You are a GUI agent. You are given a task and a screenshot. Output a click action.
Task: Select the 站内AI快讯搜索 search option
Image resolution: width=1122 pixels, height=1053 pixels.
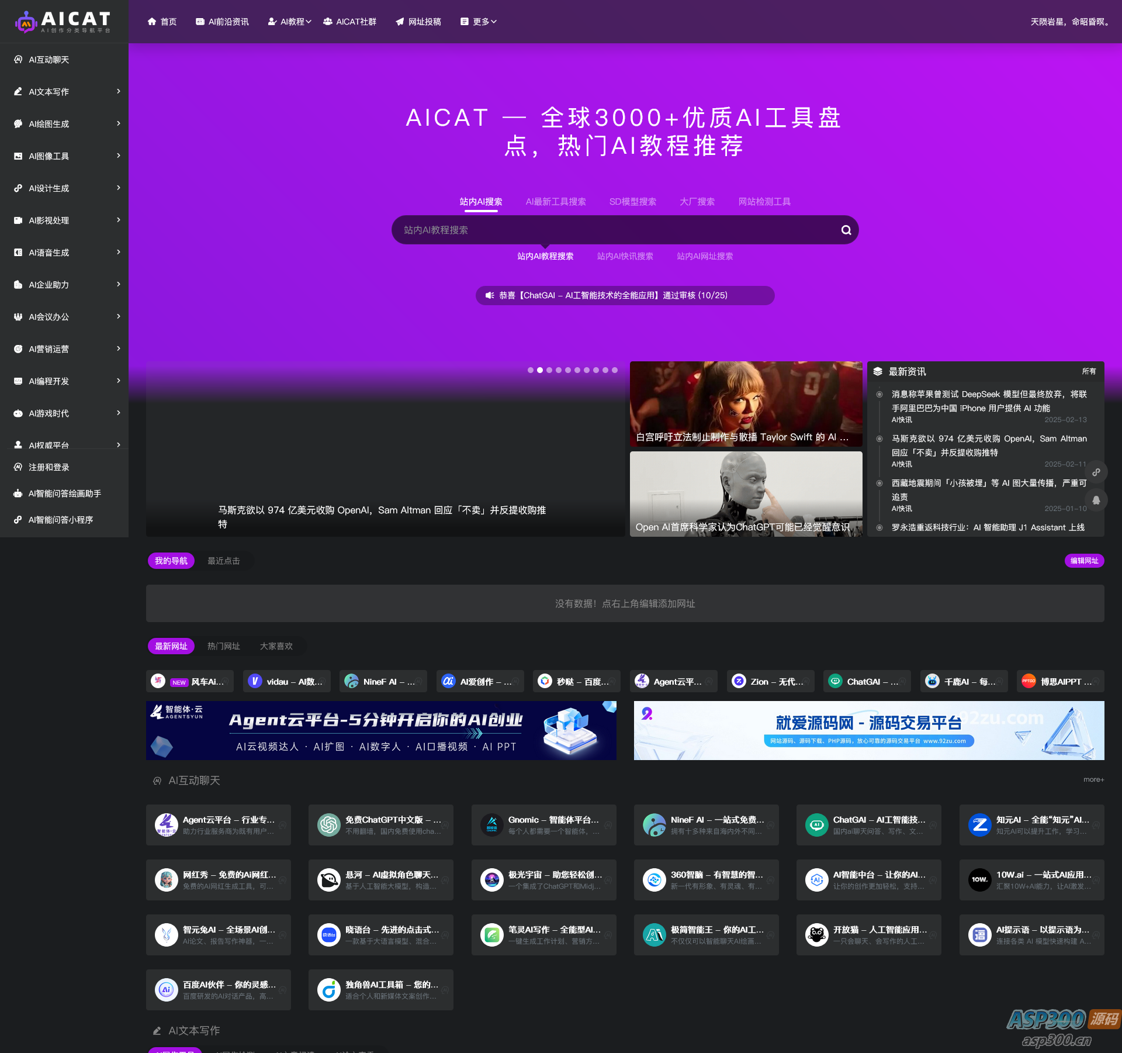(625, 256)
